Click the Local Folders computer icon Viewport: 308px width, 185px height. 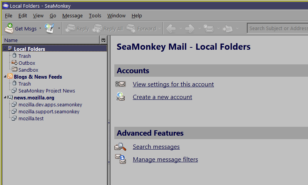pyautogui.click(x=10, y=48)
